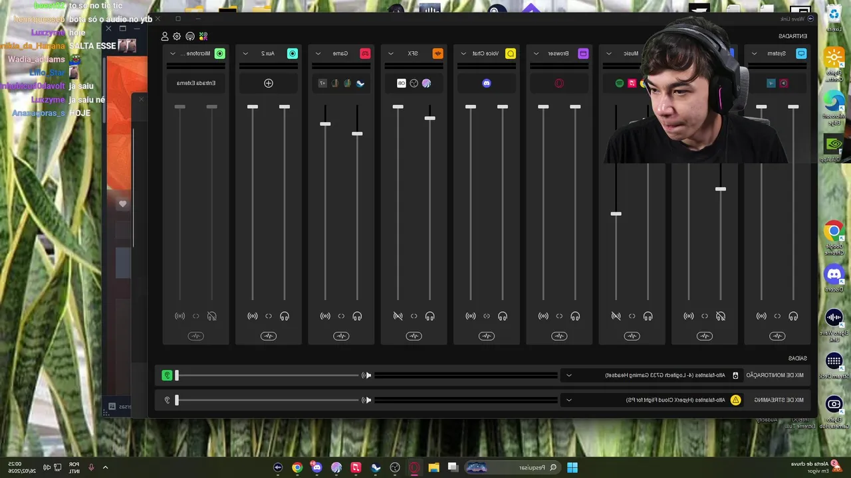The width and height of the screenshot is (851, 478).
Task: Select the Discord app in Voice Chat channel
Action: (x=487, y=83)
